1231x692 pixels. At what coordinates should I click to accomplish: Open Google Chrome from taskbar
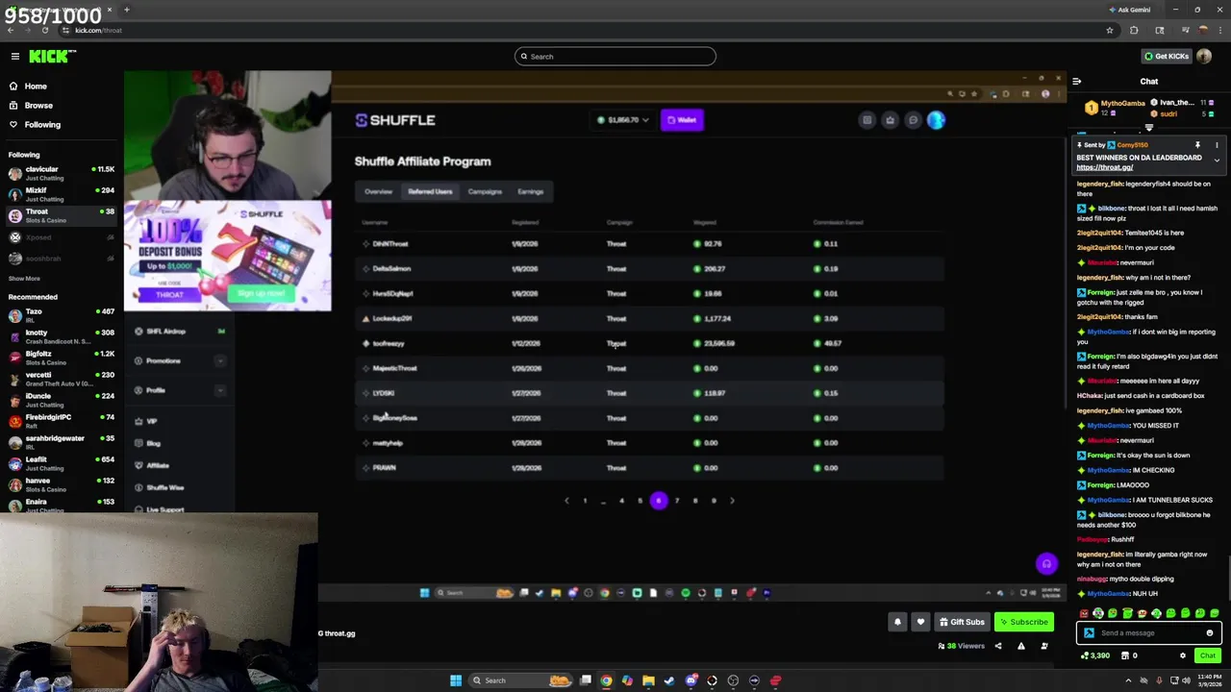point(606,680)
